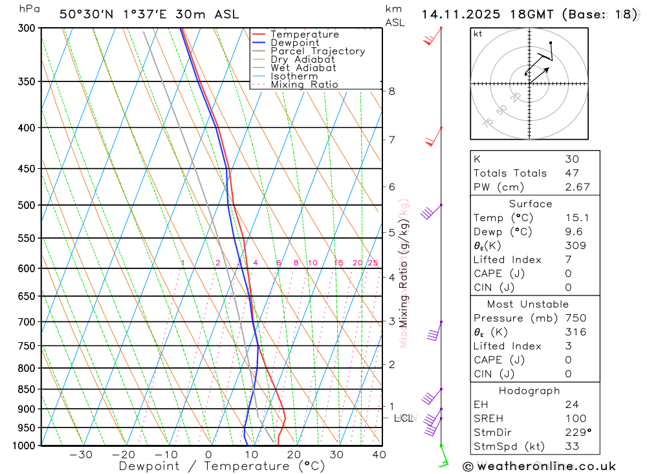Viewport: 647px width, 474px height.
Task: Click the location text 50°30'N 1°37'E
Action: (x=113, y=14)
